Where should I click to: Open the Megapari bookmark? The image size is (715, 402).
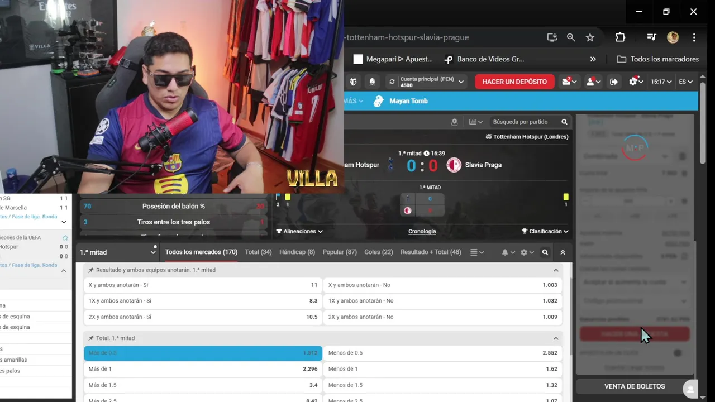393,59
